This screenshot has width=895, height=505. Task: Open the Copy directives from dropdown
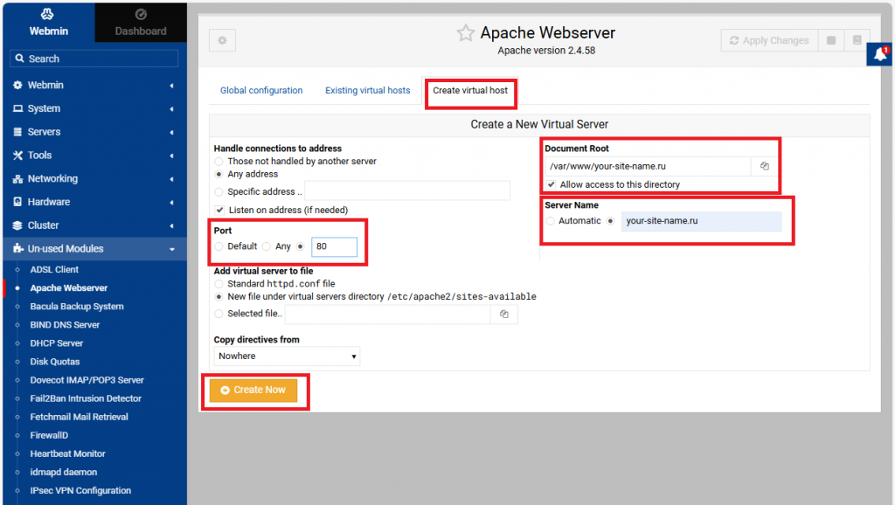pyautogui.click(x=287, y=356)
